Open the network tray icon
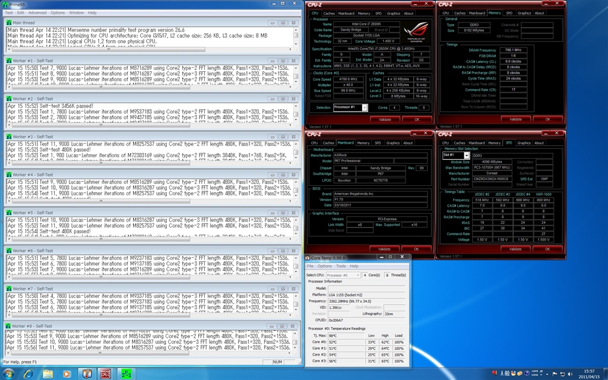The width and height of the screenshot is (608, 380). pos(563,374)
